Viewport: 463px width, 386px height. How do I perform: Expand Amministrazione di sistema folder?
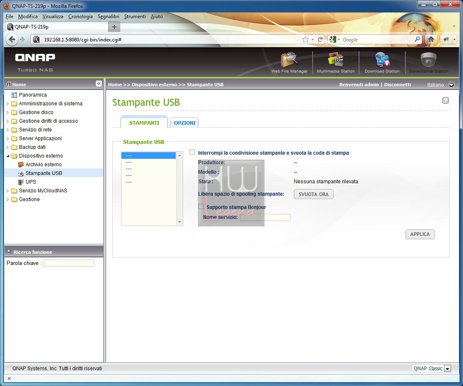[8, 104]
